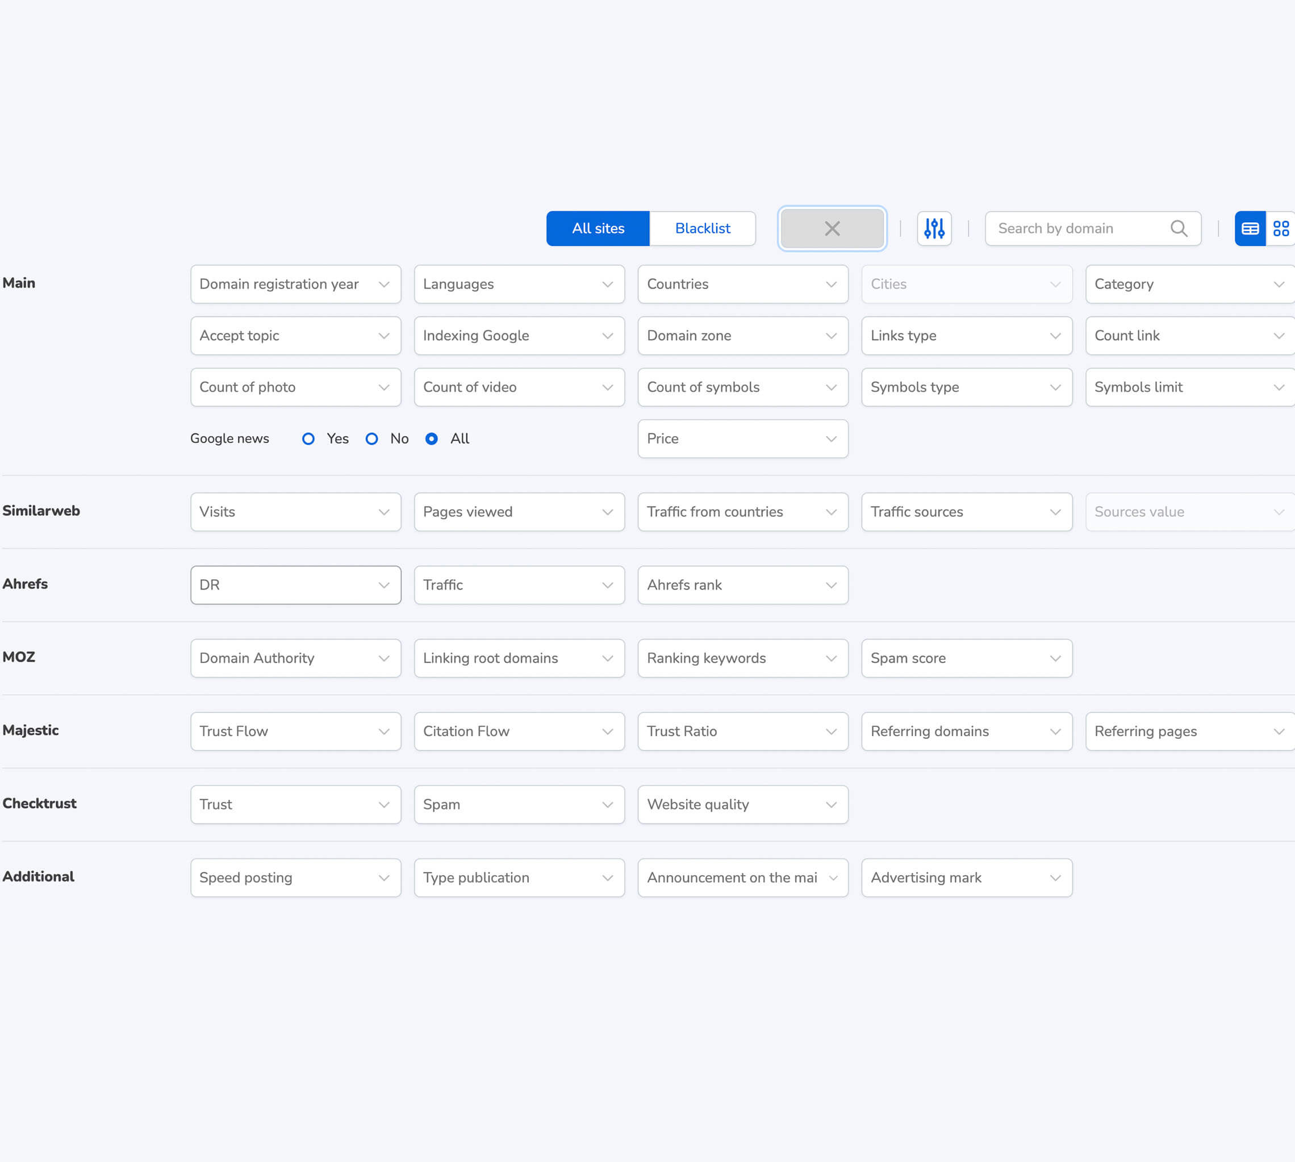This screenshot has width=1295, height=1162.
Task: Open the Trust Flow dropdown
Action: (295, 732)
